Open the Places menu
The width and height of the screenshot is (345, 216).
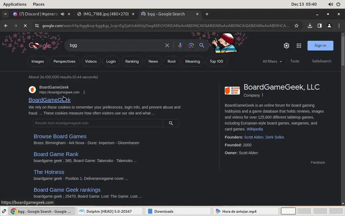pos(39,4)
